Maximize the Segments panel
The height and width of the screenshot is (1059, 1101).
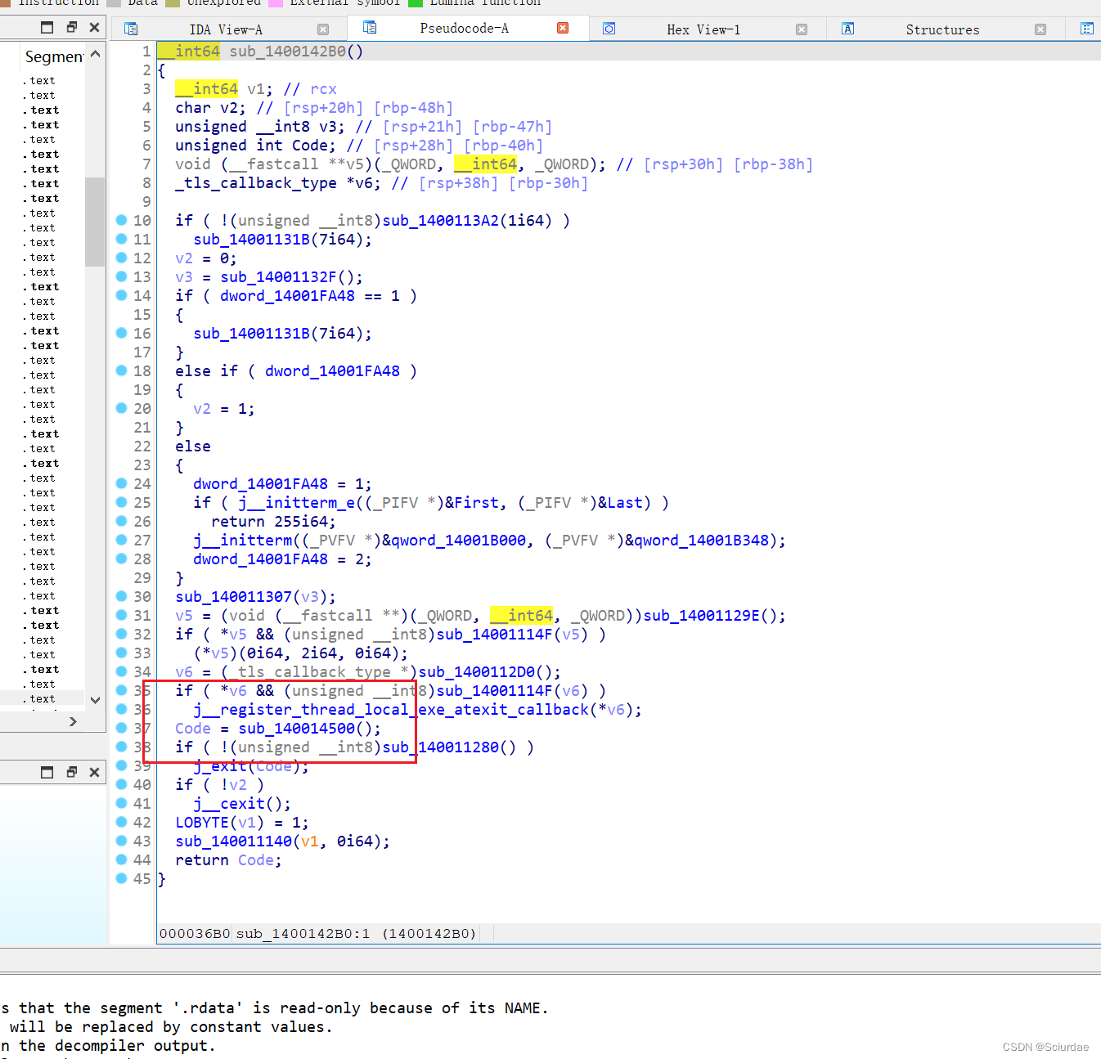[47, 27]
